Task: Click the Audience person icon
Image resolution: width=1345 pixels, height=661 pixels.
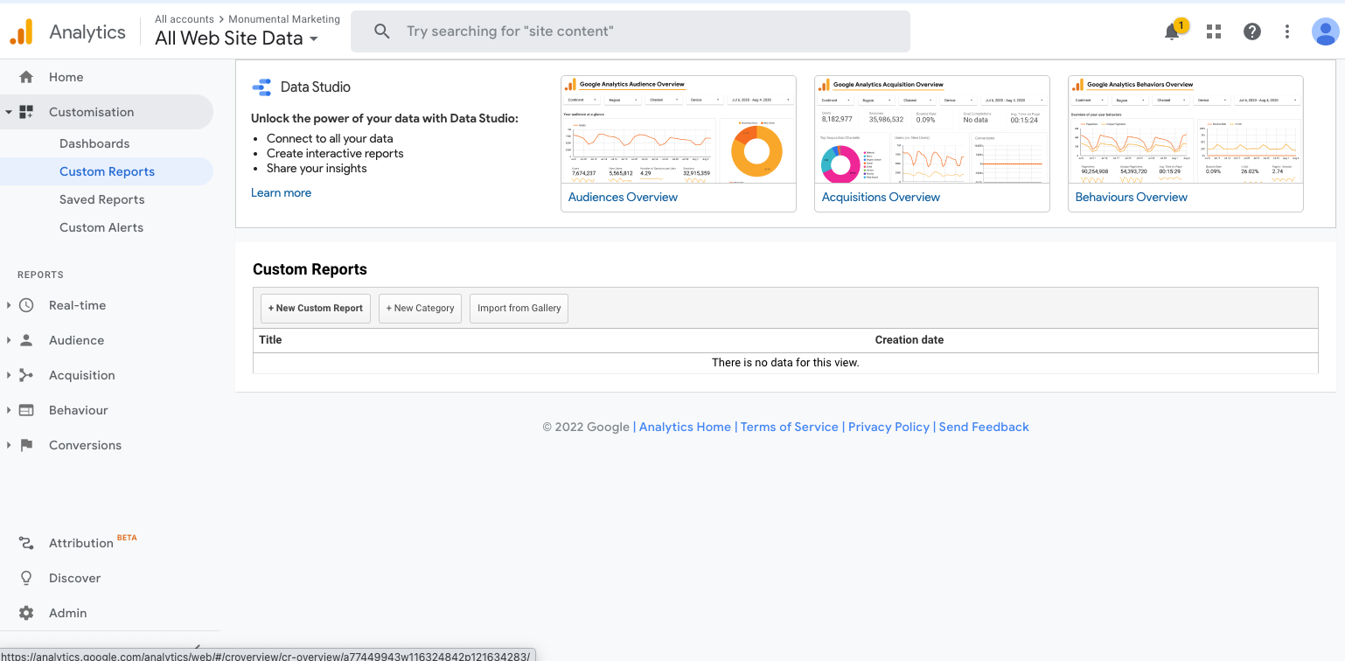Action: [x=26, y=340]
